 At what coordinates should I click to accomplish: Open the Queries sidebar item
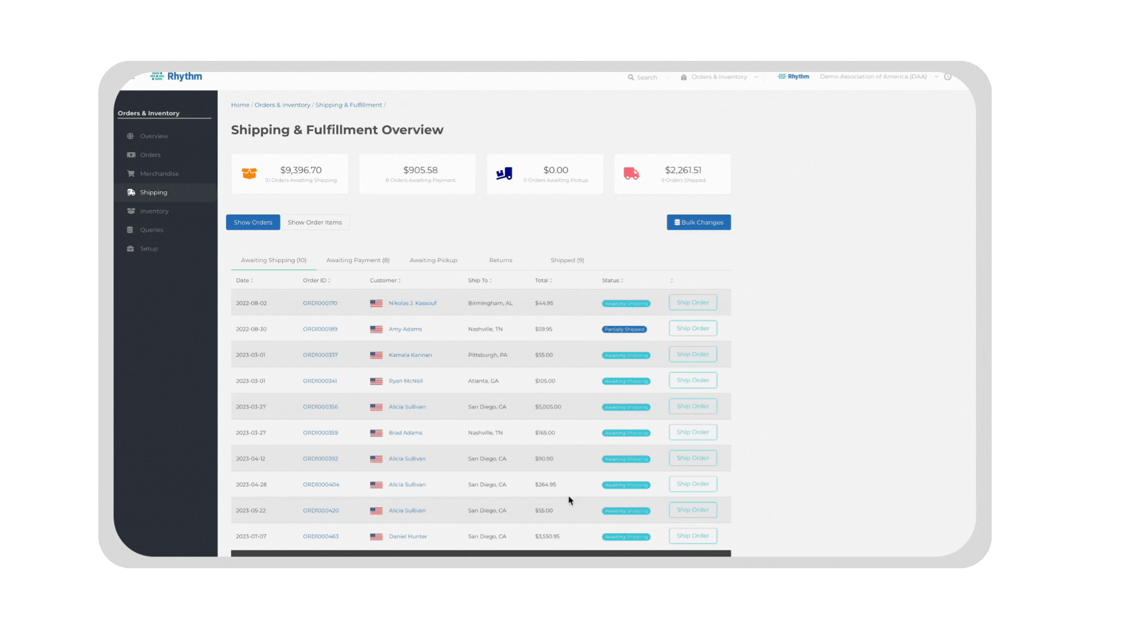point(165,230)
